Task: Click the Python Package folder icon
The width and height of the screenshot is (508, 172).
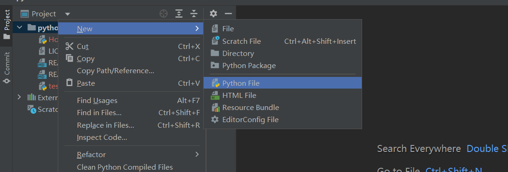Action: click(x=215, y=65)
